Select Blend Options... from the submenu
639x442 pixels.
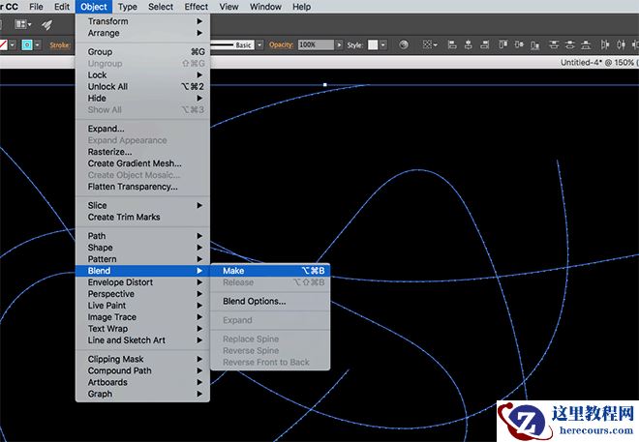click(254, 301)
